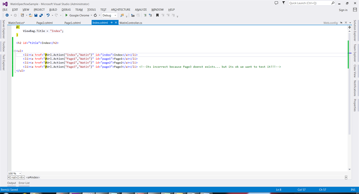359x194 pixels.
Task: Toggle bookmark with the bookmark toolbar icon
Action: coord(157,15)
